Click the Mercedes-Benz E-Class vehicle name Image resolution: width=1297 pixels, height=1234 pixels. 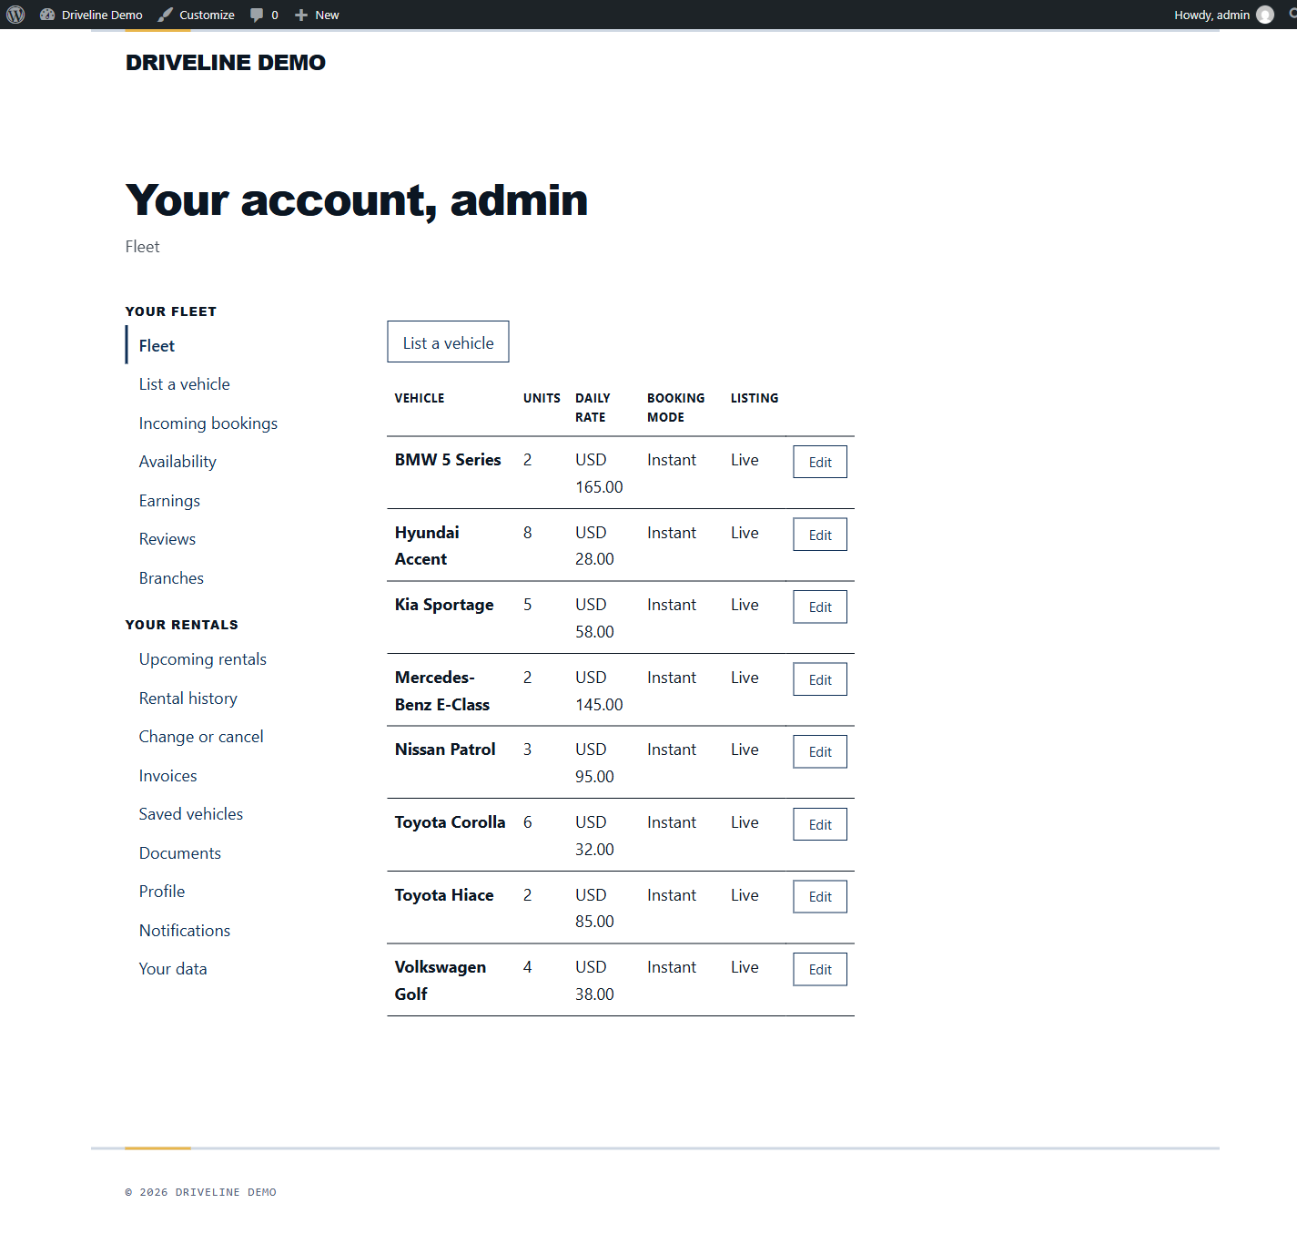[442, 691]
